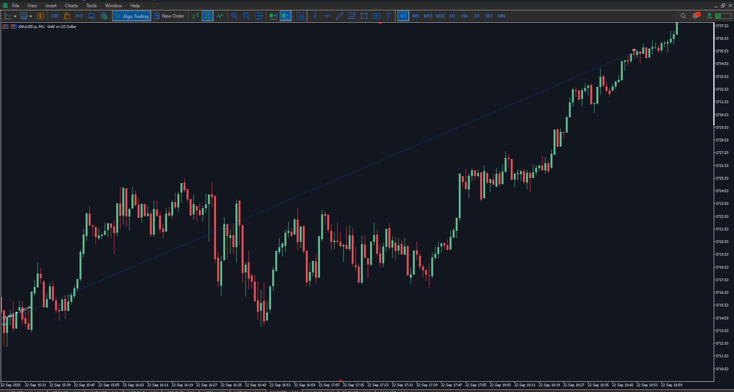The width and height of the screenshot is (734, 392).
Task: Select the trendline drawing tool
Action: [x=339, y=16]
